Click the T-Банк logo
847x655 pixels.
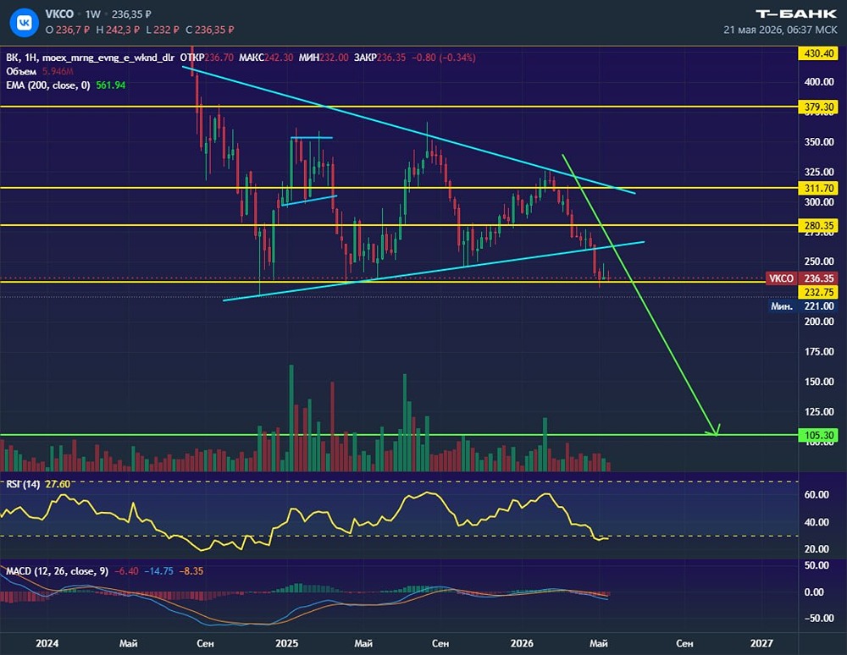[795, 14]
